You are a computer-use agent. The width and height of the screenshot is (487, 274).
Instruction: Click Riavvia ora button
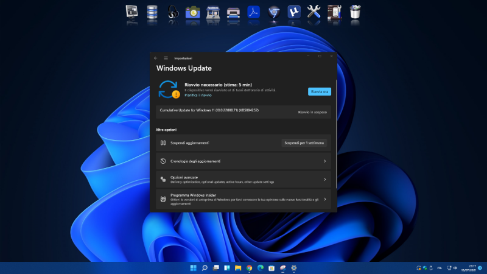[x=319, y=92]
